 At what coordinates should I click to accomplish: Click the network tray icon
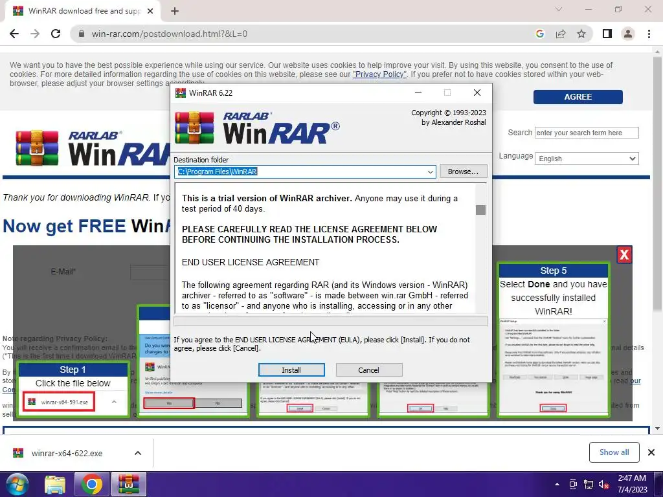click(588, 484)
